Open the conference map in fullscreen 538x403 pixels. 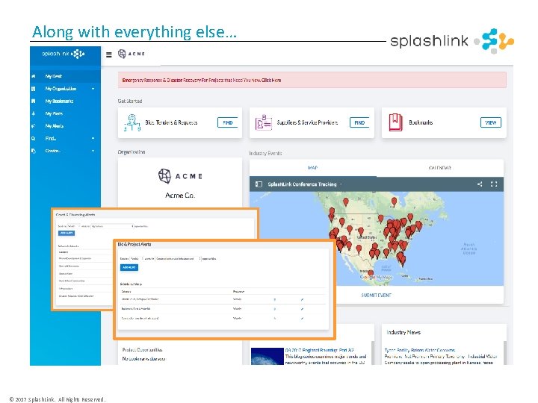pos(494,184)
